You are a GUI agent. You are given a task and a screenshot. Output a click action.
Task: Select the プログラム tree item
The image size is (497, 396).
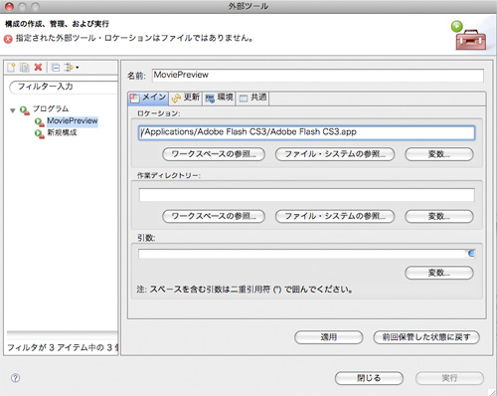click(x=51, y=108)
